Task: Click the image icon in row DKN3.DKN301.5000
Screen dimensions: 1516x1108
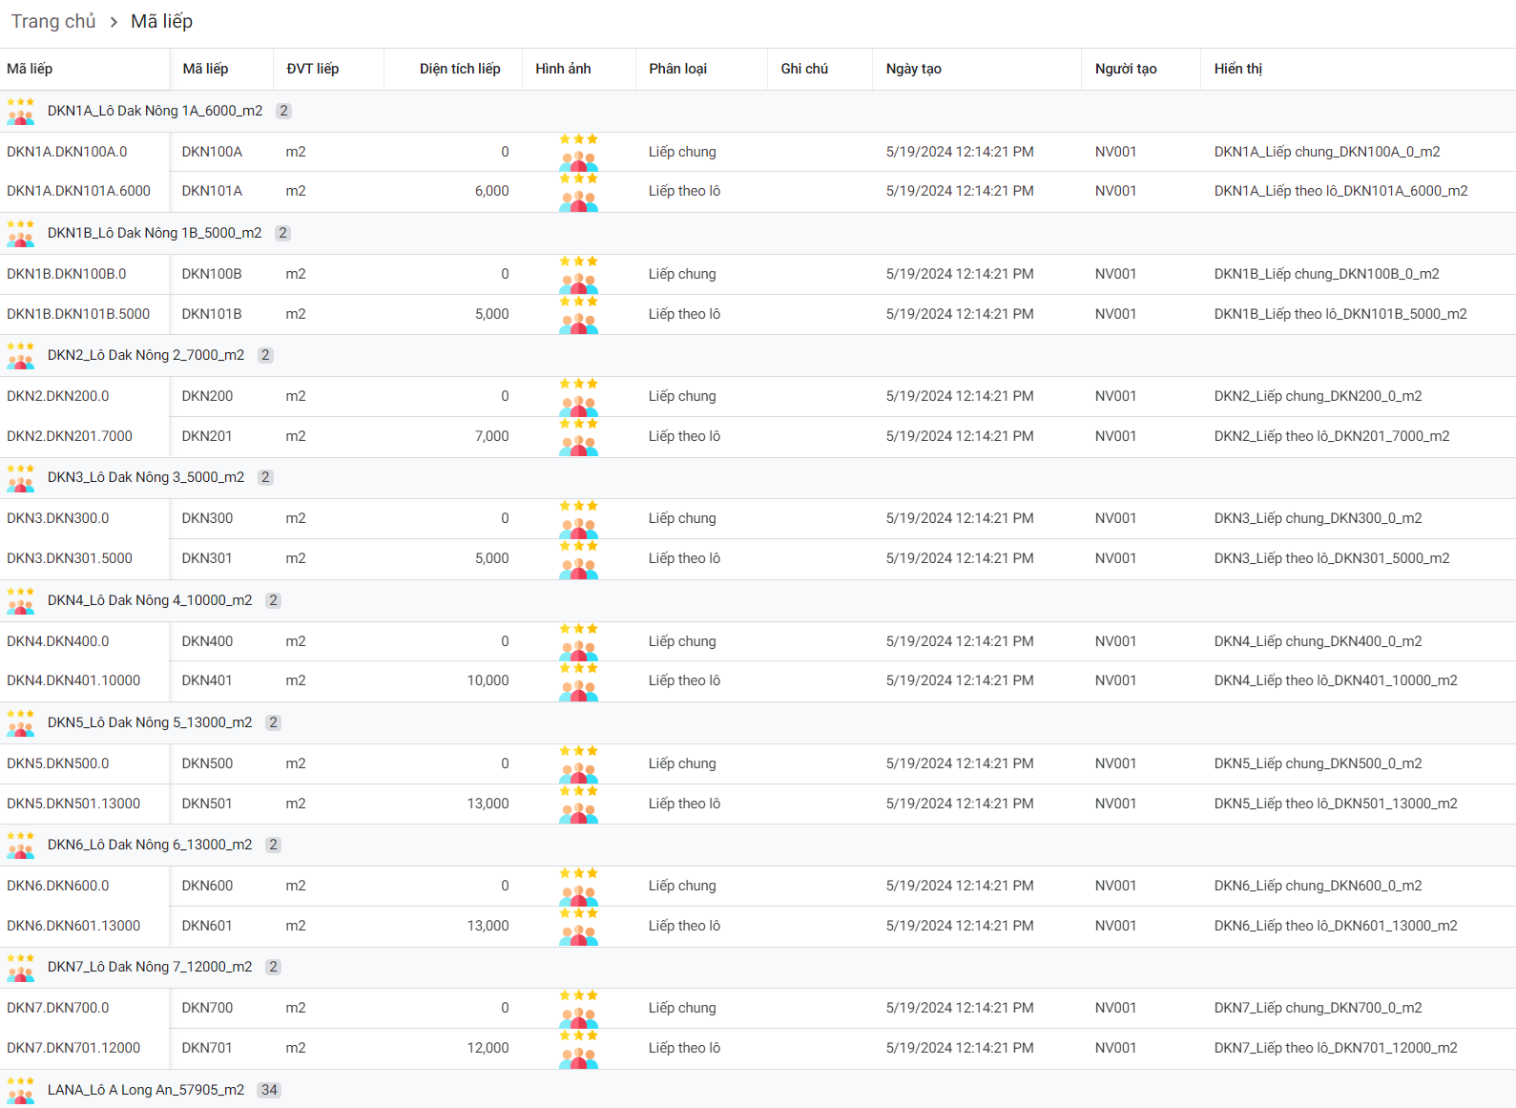Action: 578,559
